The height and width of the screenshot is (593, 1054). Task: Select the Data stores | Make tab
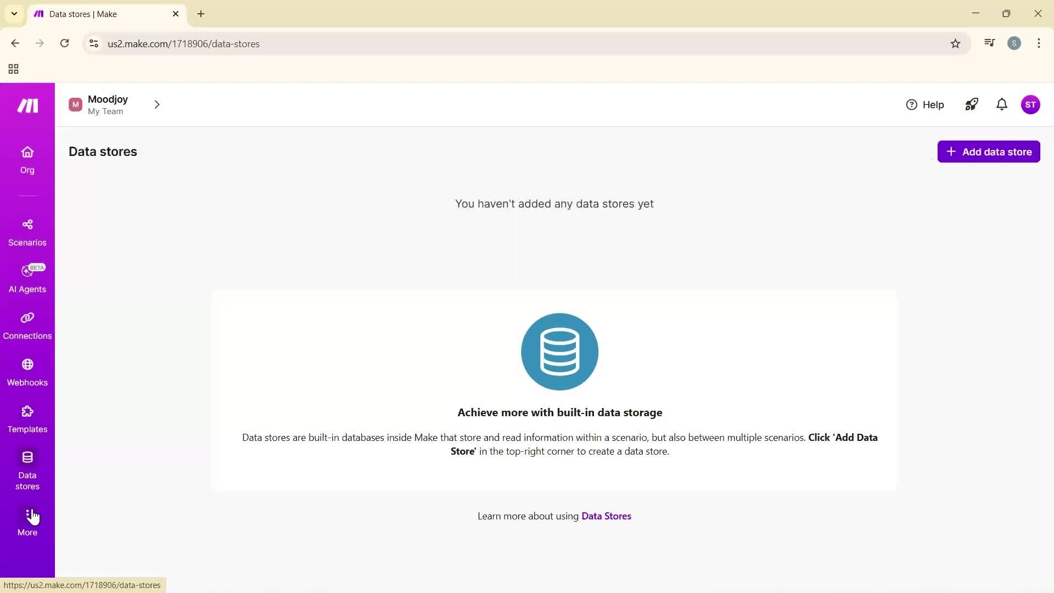click(99, 14)
